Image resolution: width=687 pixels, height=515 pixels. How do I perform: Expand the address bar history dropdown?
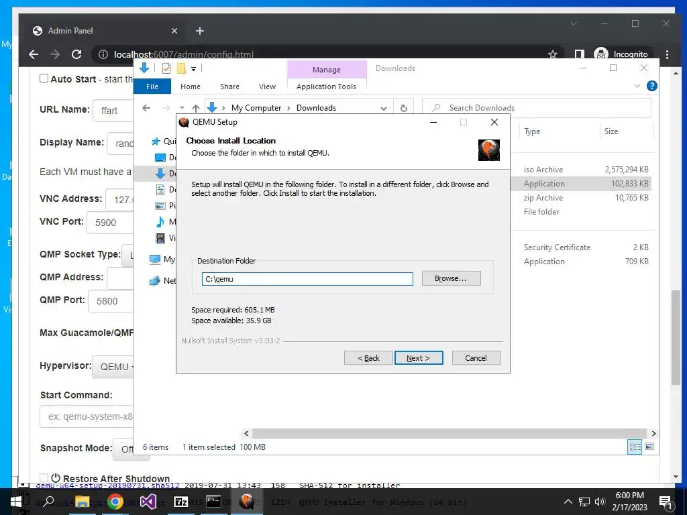point(383,108)
